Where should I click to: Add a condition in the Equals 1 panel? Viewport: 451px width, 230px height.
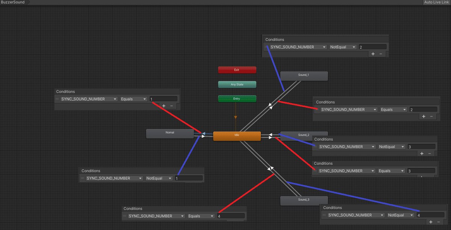tap(164, 106)
